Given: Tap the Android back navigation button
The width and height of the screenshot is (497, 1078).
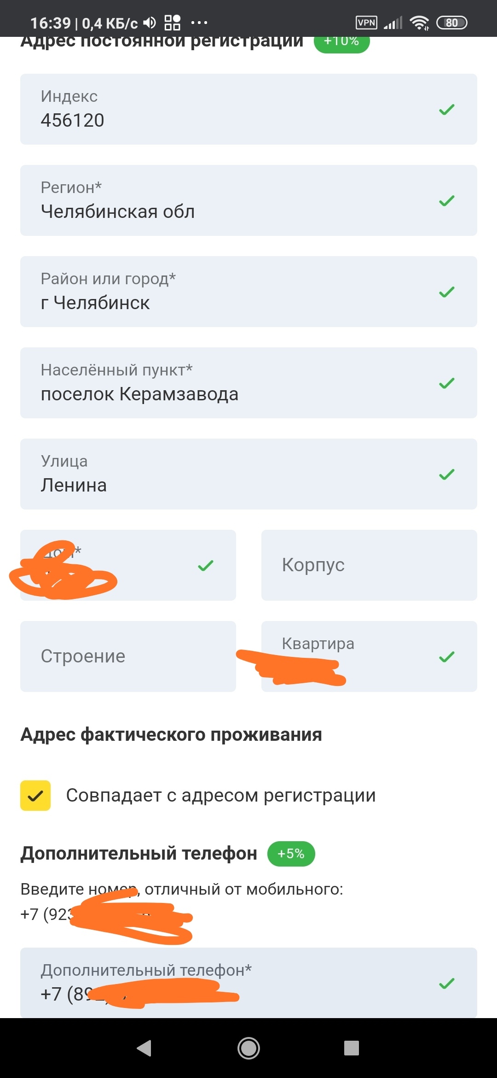Looking at the screenshot, I should pos(144,1048).
